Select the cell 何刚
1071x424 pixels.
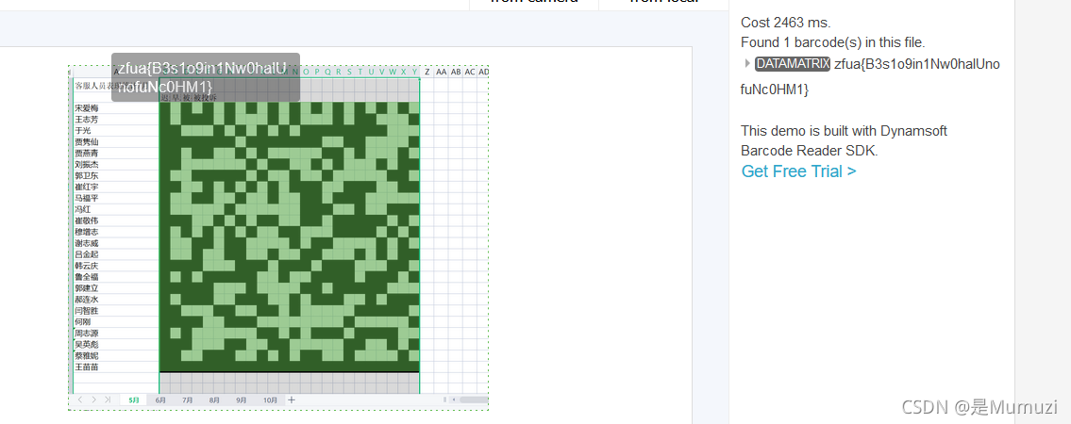116,321
